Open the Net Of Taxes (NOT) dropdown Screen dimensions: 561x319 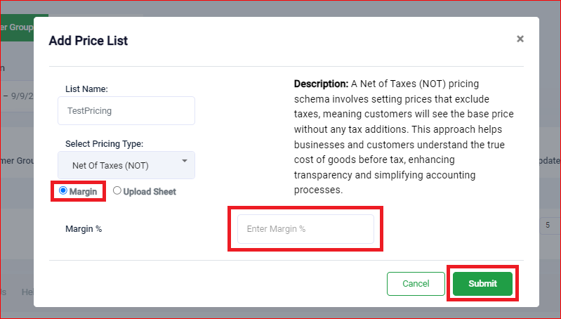(x=126, y=165)
